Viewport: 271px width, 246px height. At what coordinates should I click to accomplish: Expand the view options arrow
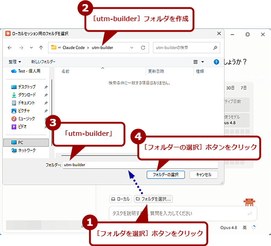coord(202,62)
